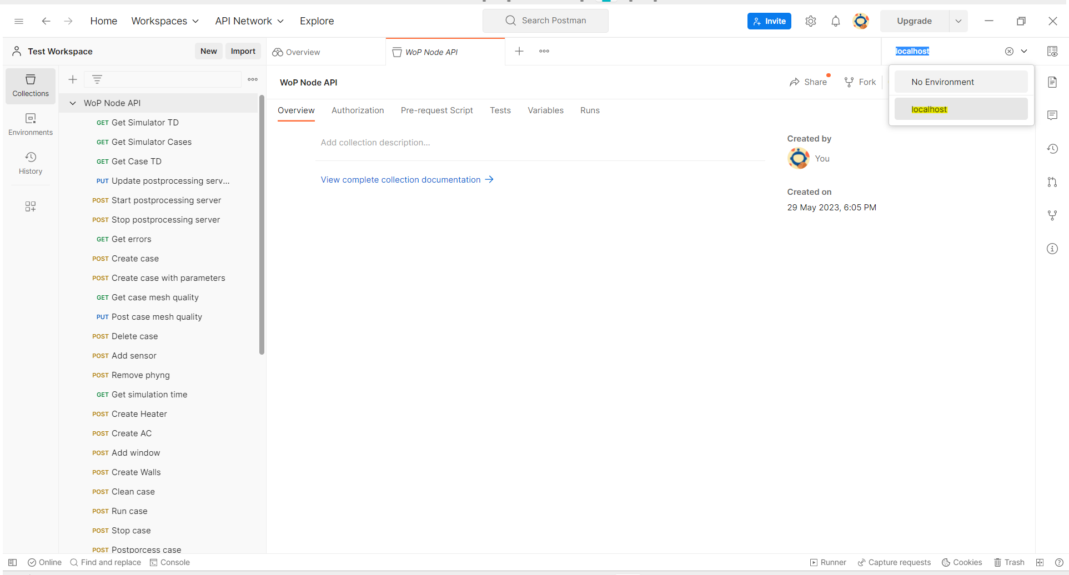This screenshot has height=575, width=1069.
Task: Click the Explore link
Action: pos(317,21)
